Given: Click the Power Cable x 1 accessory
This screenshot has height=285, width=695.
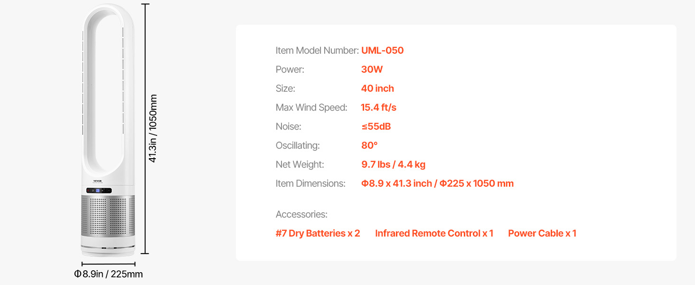Looking at the screenshot, I should (542, 233).
